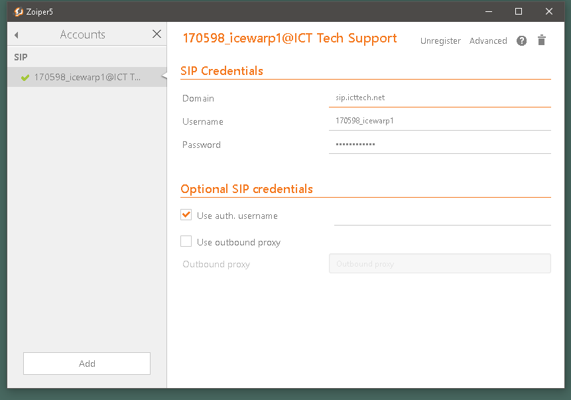
Task: Select the 170598_icewarp1@ICT account in the list
Action: point(87,77)
